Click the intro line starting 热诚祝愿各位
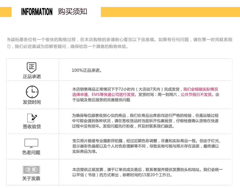 click(x=120, y=39)
